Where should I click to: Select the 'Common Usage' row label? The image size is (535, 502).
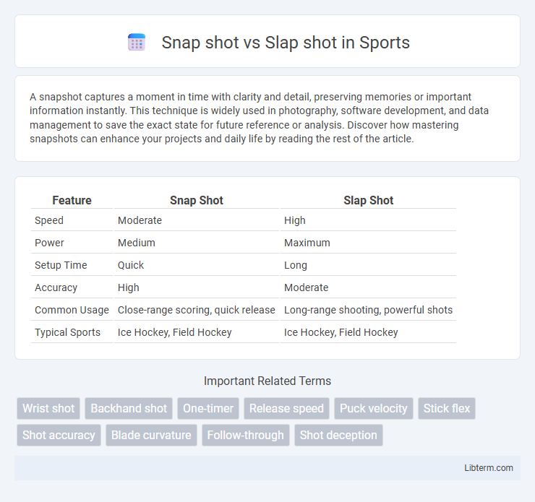click(x=72, y=310)
